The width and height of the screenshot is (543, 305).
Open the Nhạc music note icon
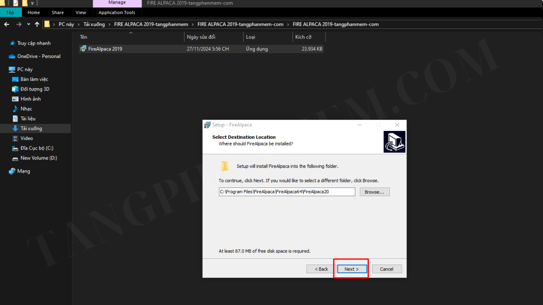click(x=15, y=109)
